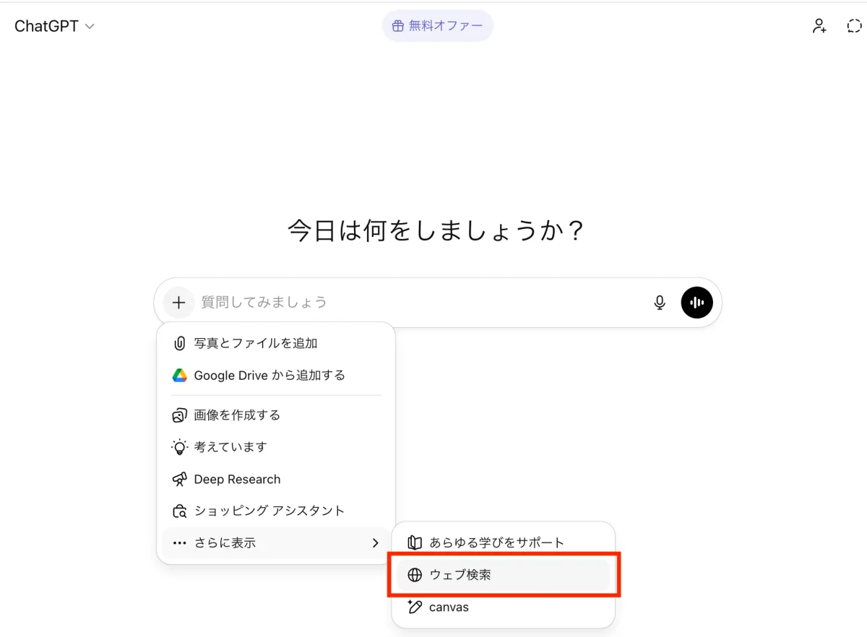Click the add person icon
This screenshot has height=637, width=867.
pyautogui.click(x=819, y=27)
